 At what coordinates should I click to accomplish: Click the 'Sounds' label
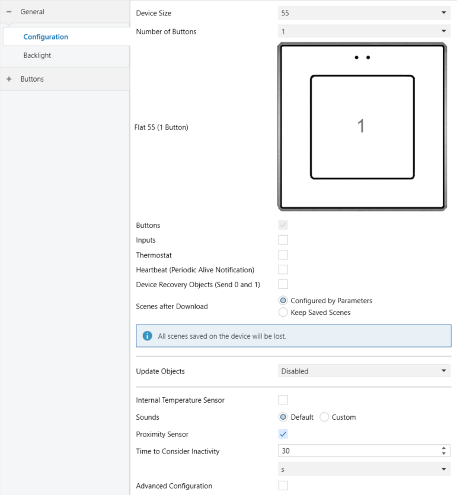148,417
